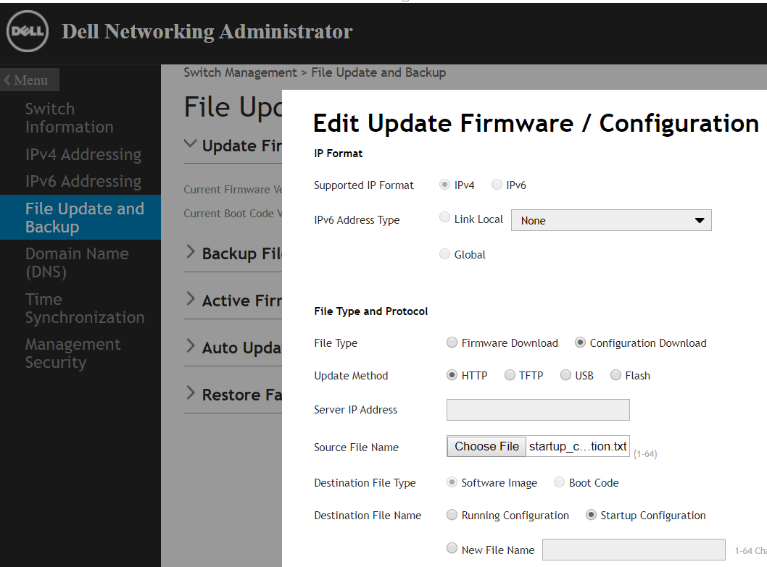Enable the Link Local address type

point(444,217)
